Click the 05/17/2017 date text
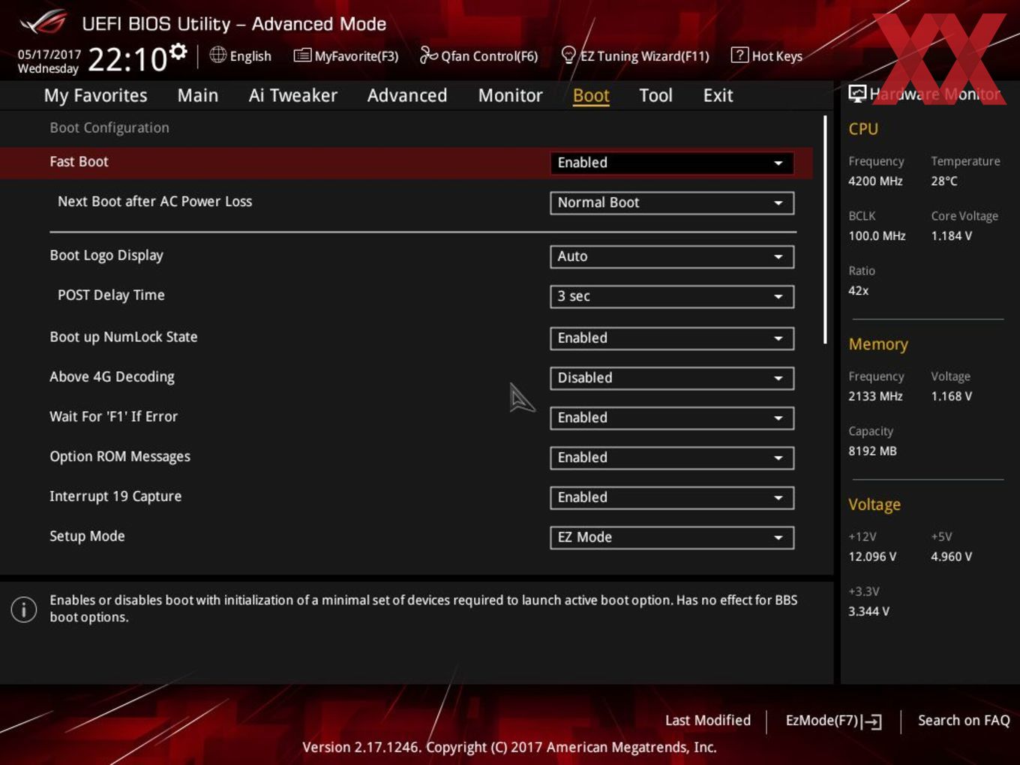Screen dimensions: 1020x765 [49, 55]
